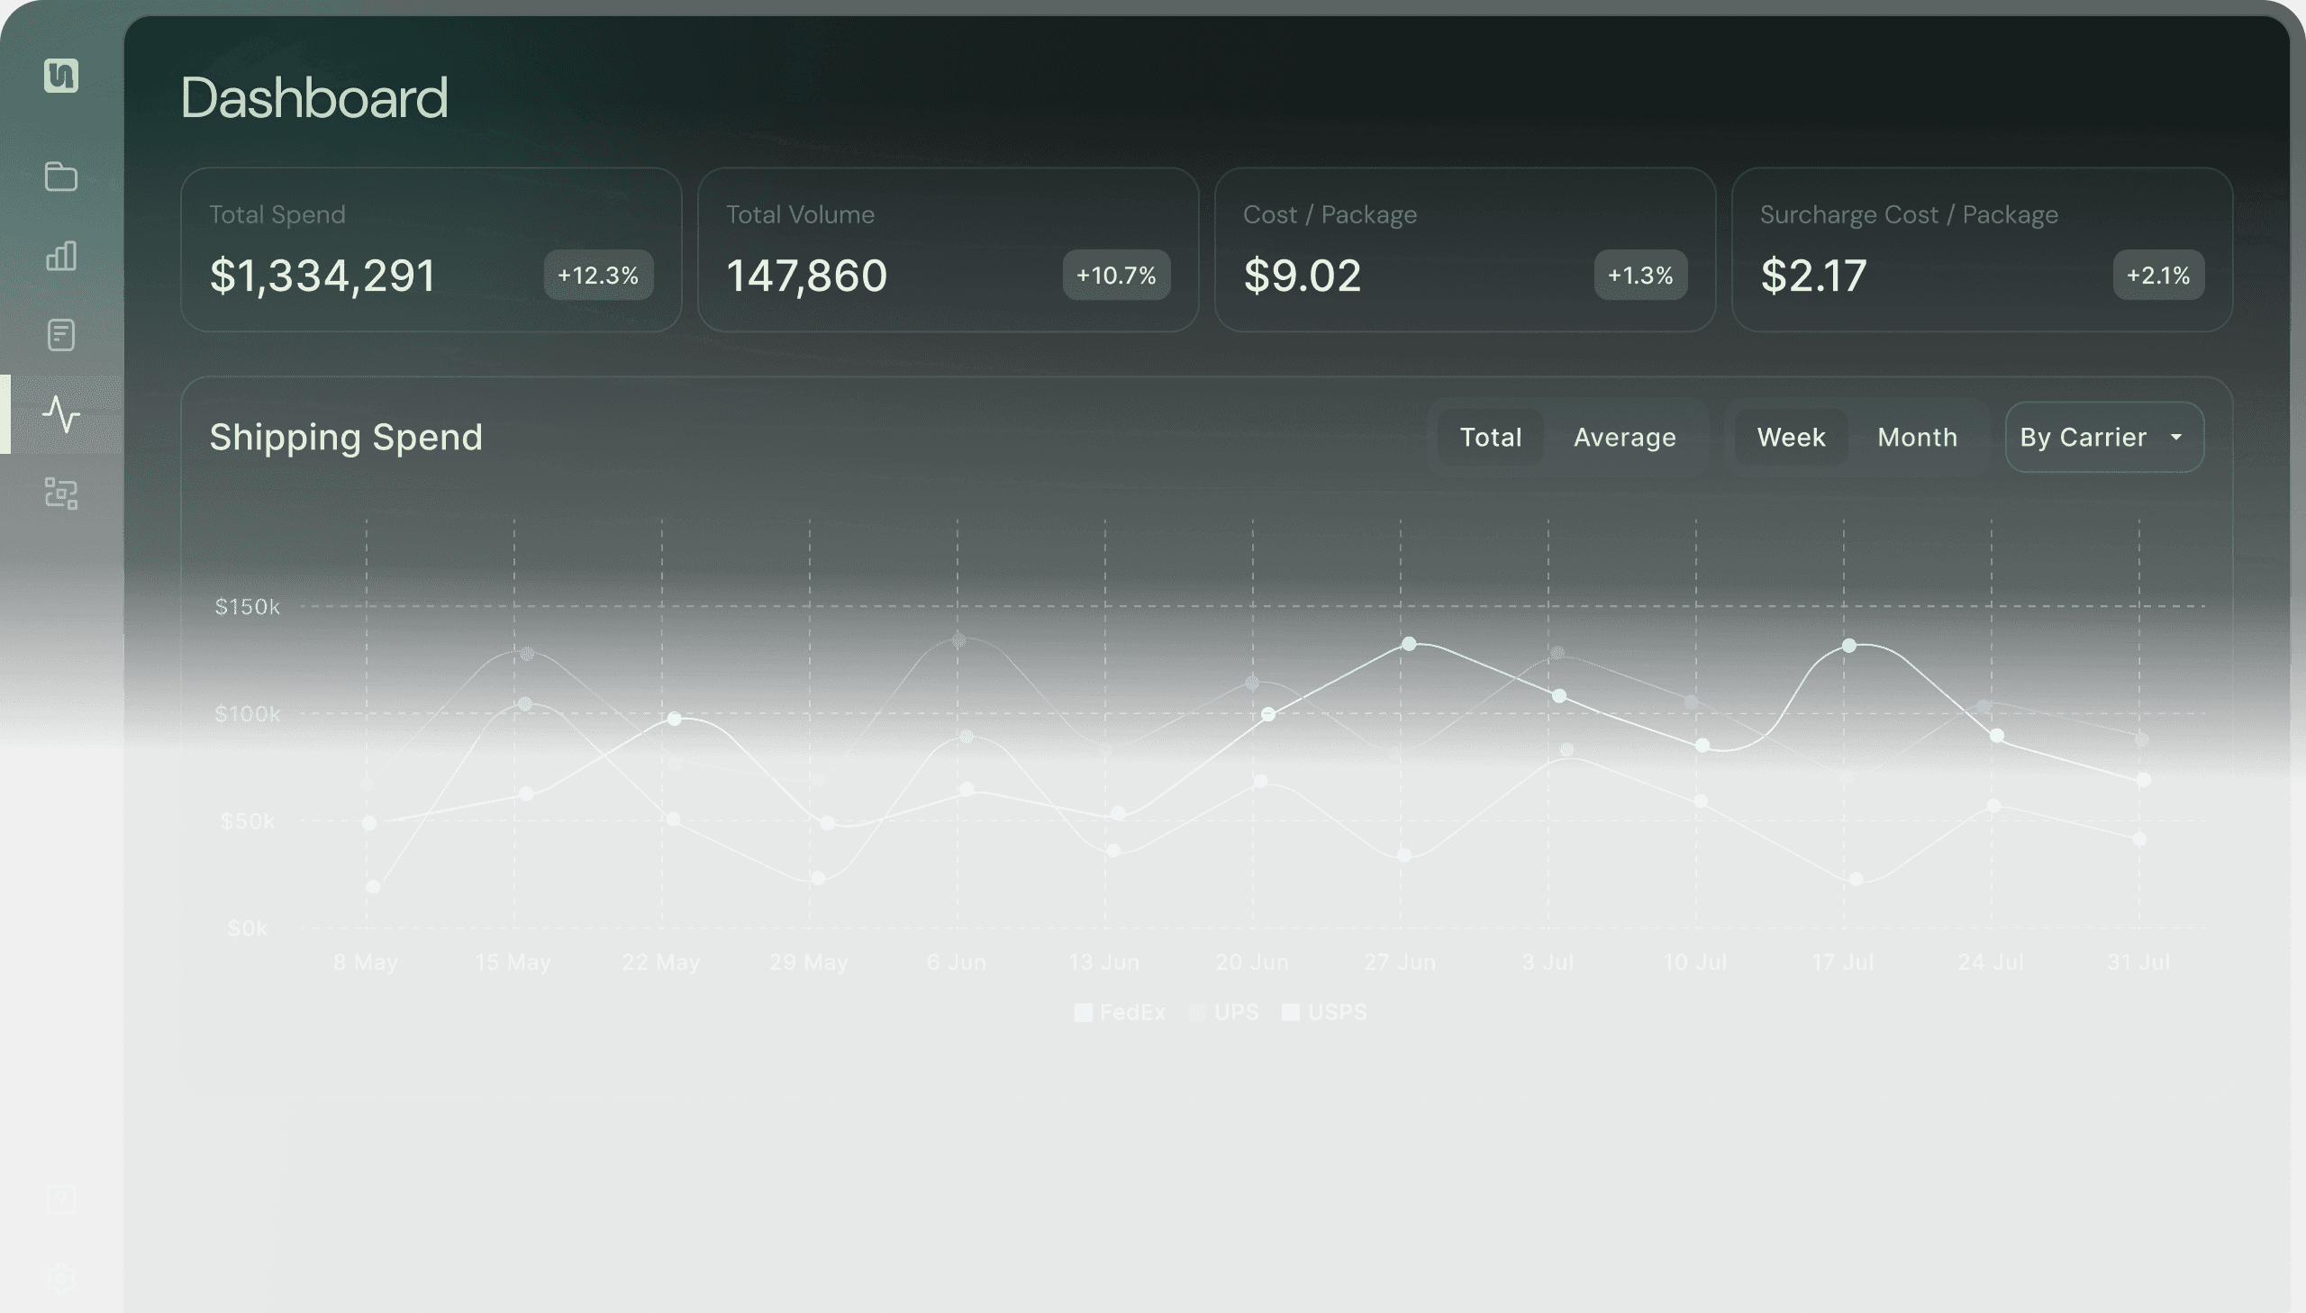Click the 27 Jun peak data point
Screen dimensions: 2306x1313
[1409, 644]
